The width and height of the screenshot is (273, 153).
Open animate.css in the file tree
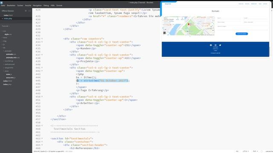coord(11,54)
